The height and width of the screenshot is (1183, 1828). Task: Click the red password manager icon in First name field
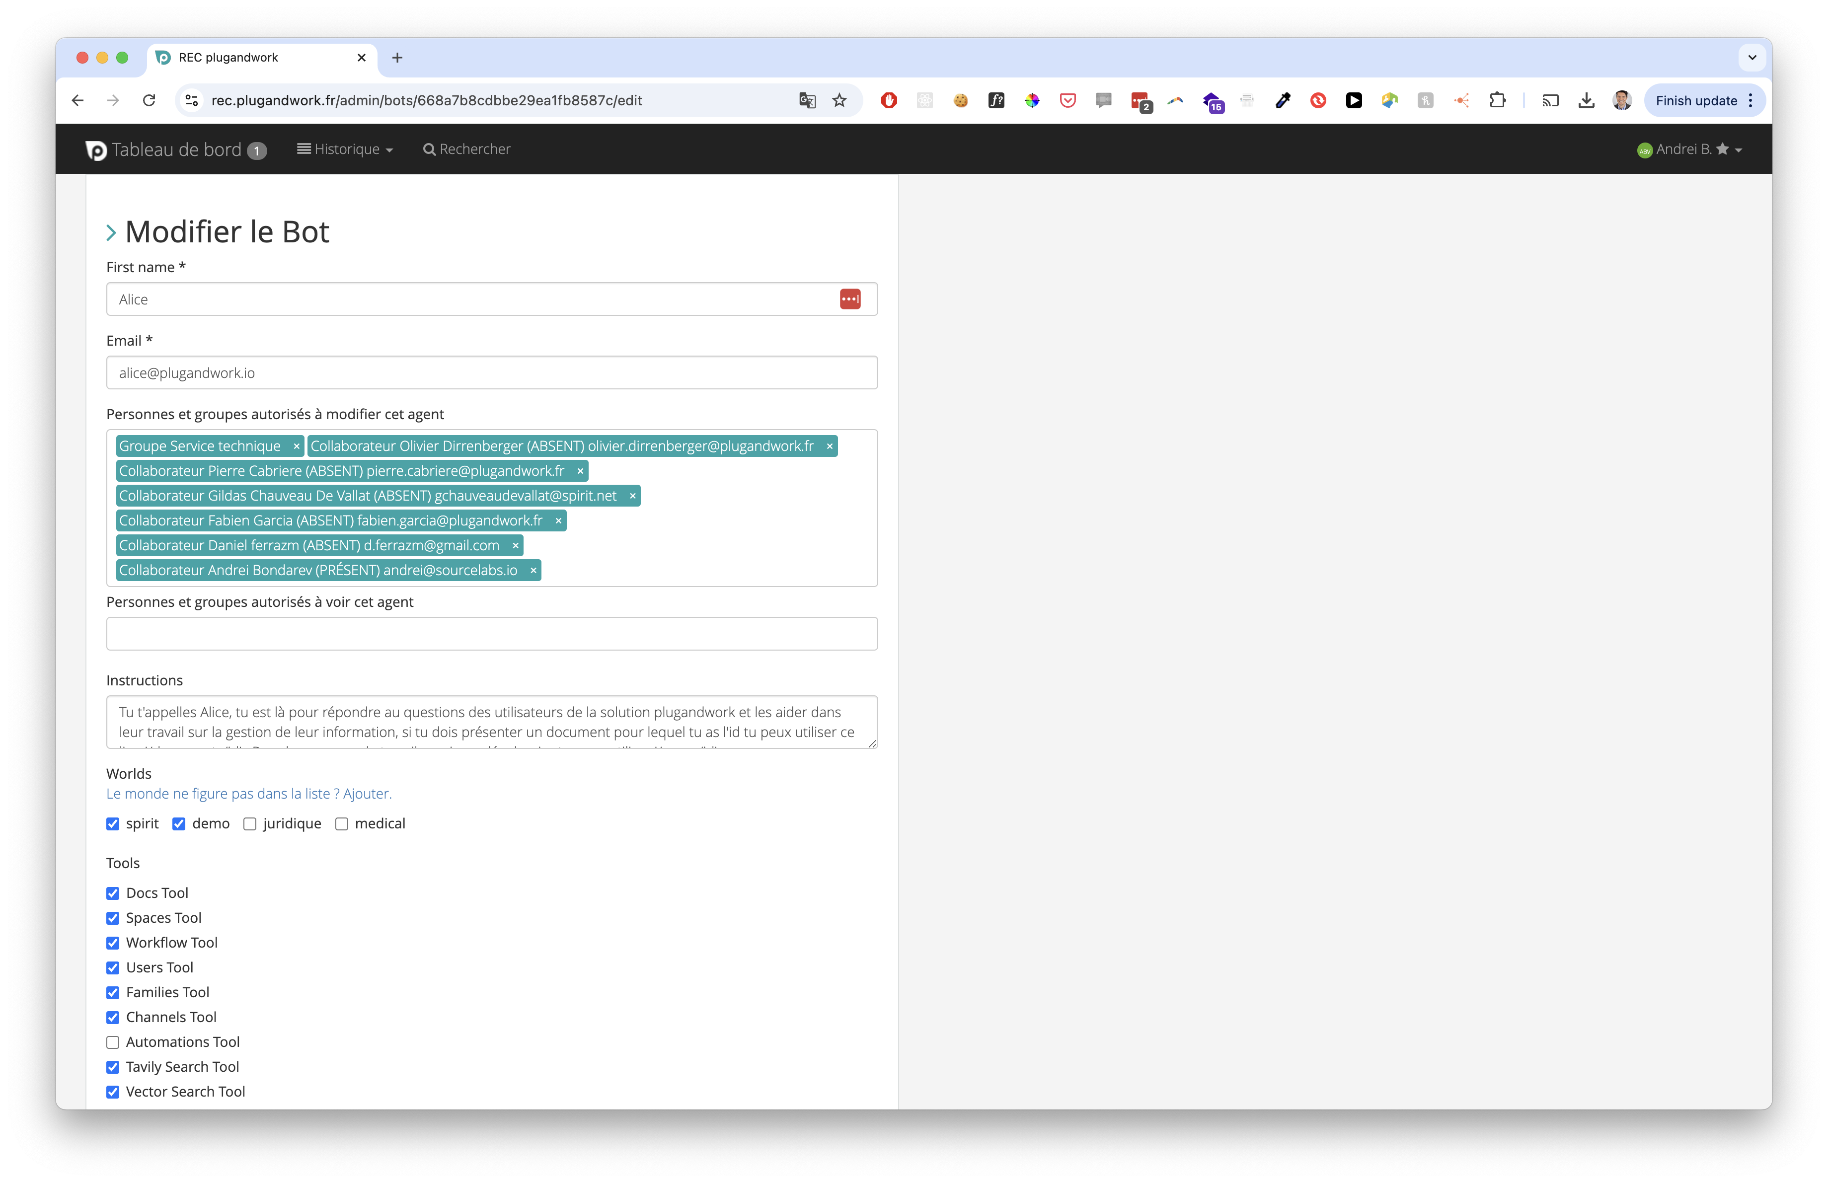point(849,299)
